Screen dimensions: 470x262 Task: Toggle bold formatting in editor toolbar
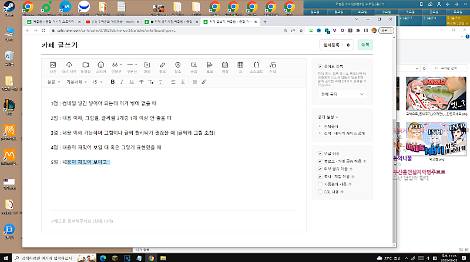113,82
